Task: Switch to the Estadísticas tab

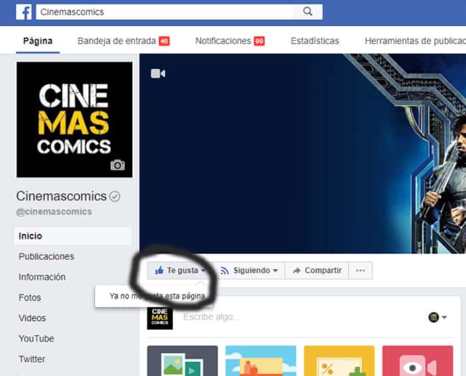Action: tap(314, 41)
